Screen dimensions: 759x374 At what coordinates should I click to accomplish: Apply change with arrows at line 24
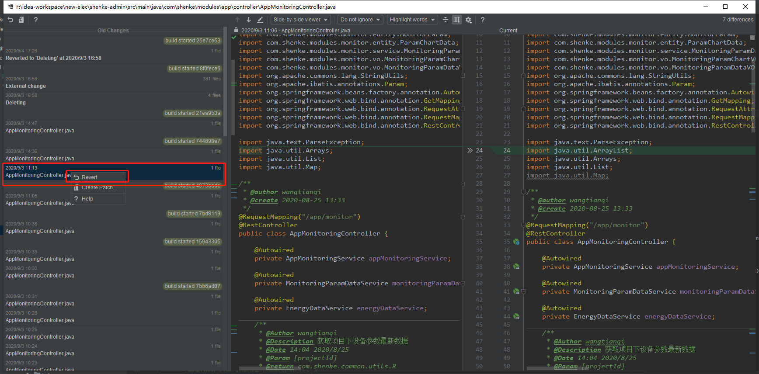click(x=470, y=150)
